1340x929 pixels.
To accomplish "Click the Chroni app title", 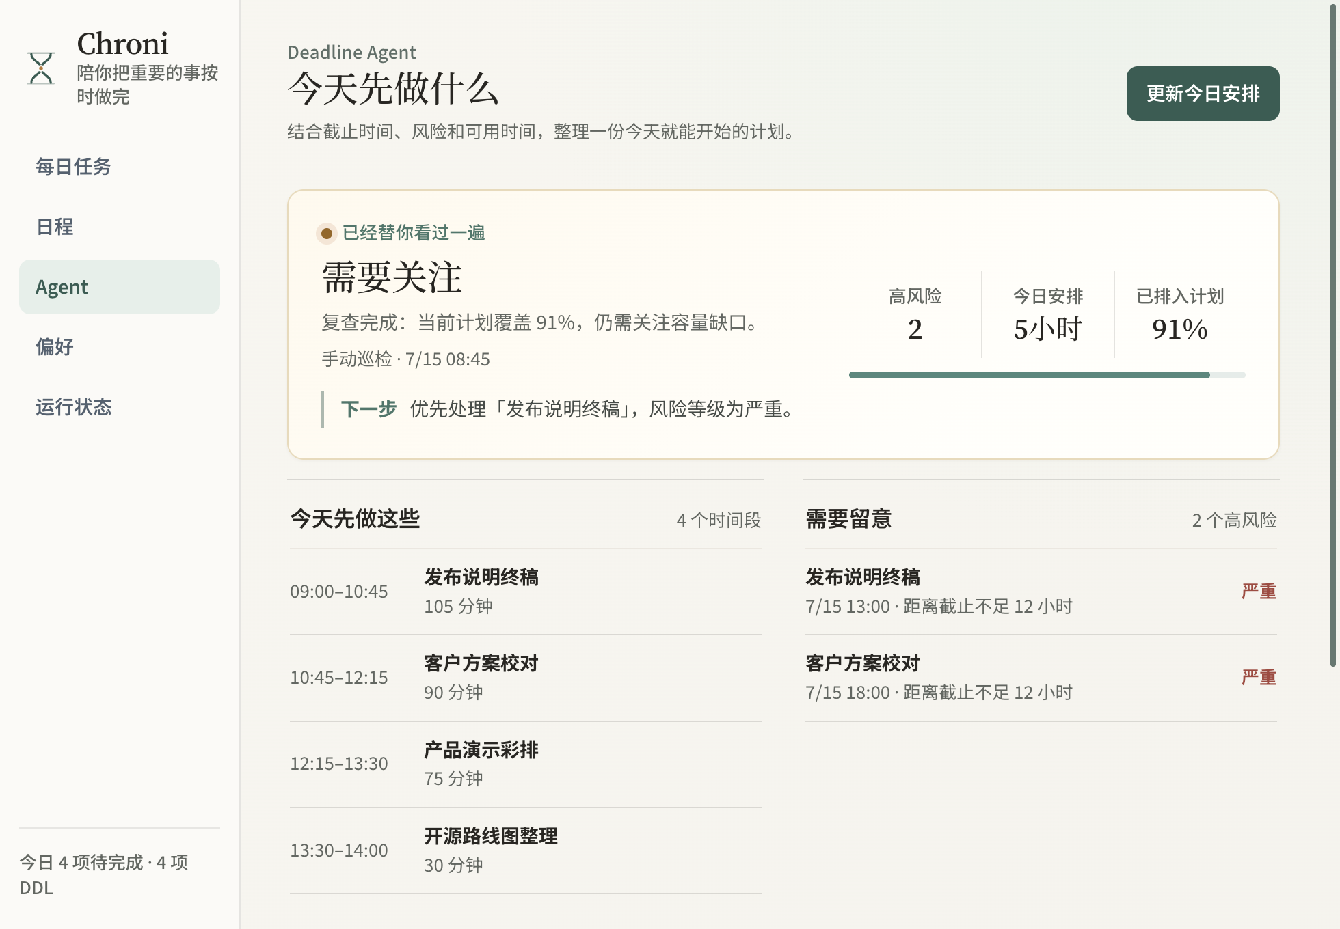I will 122,44.
